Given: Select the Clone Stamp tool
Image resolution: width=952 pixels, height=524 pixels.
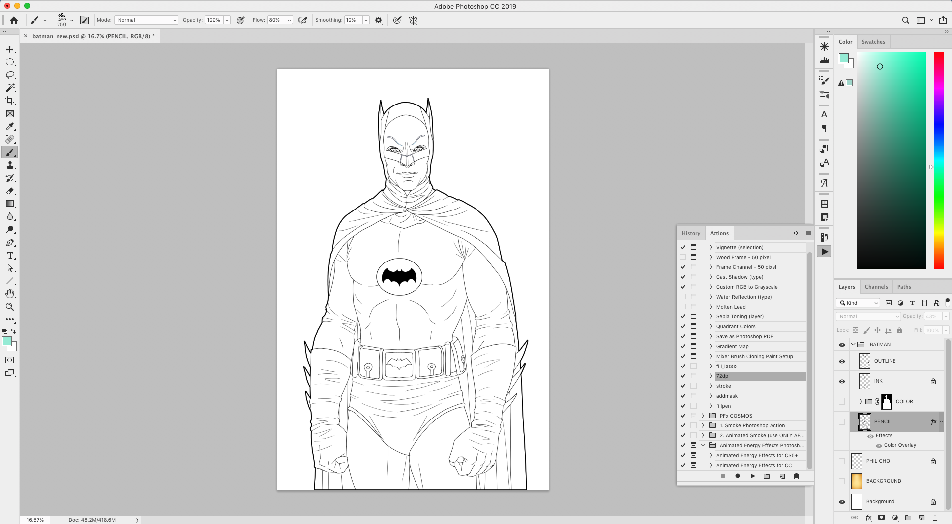Looking at the screenshot, I should pos(10,165).
